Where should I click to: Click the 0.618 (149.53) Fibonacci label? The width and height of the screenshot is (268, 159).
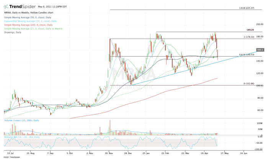(x=247, y=55)
